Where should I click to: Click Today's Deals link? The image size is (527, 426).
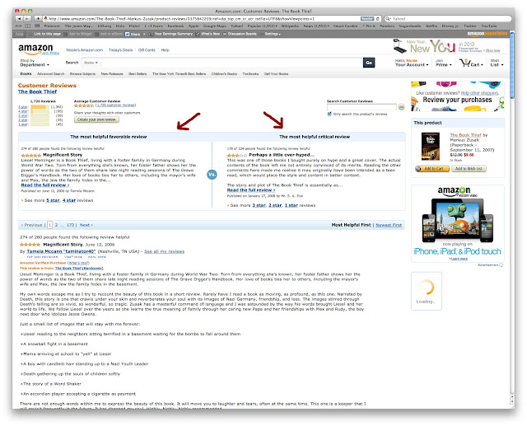tap(120, 50)
